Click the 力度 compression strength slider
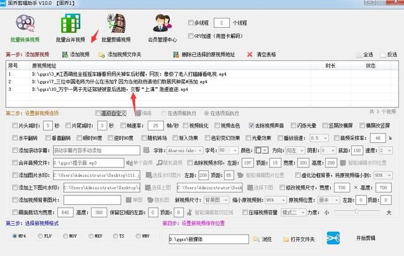 tap(357, 211)
